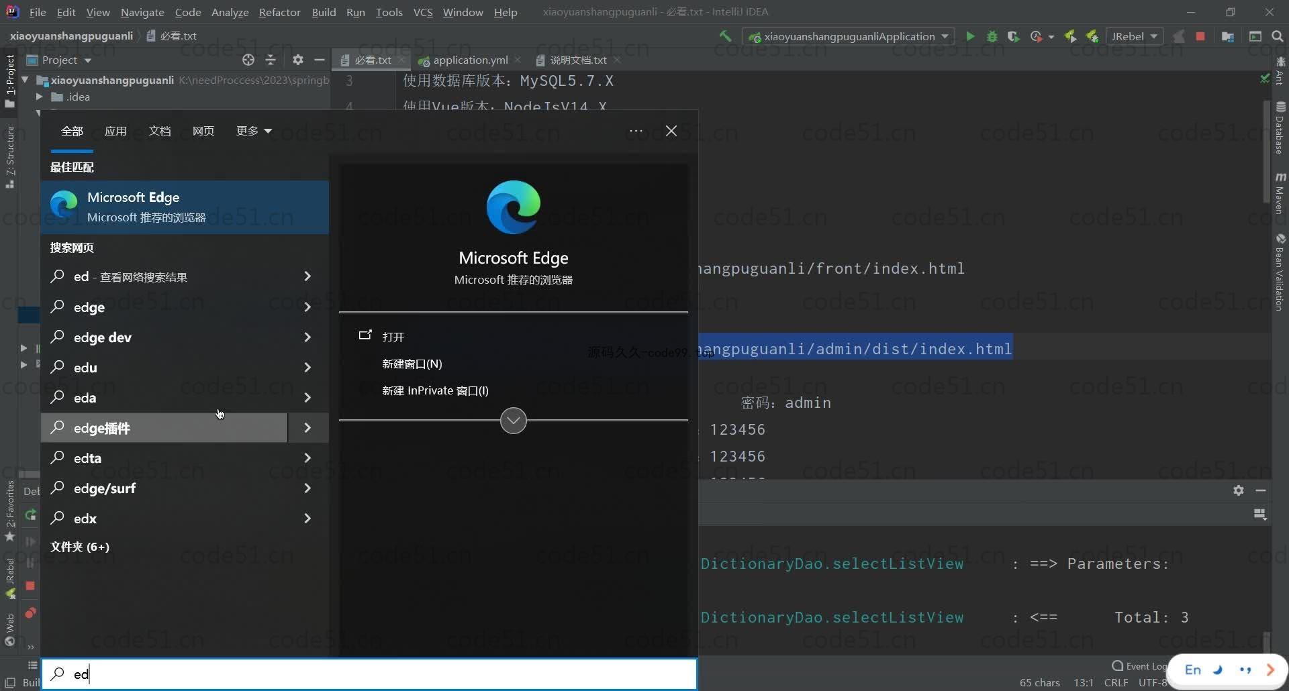Close the Windows search panel
The height and width of the screenshot is (691, 1289).
pos(671,131)
